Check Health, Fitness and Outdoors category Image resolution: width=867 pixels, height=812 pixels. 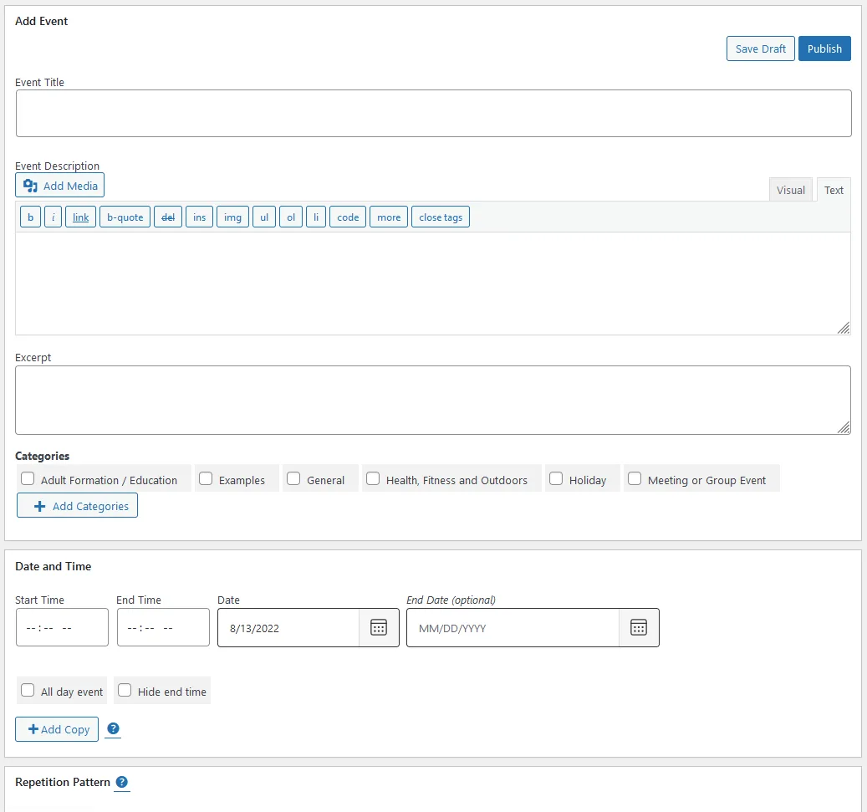tap(373, 478)
